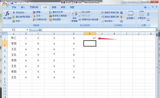Expand the AutoSum dropdown
The height and width of the screenshot is (98, 160).
(x=25, y=13)
